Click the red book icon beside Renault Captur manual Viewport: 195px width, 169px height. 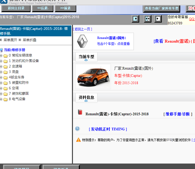80,112
